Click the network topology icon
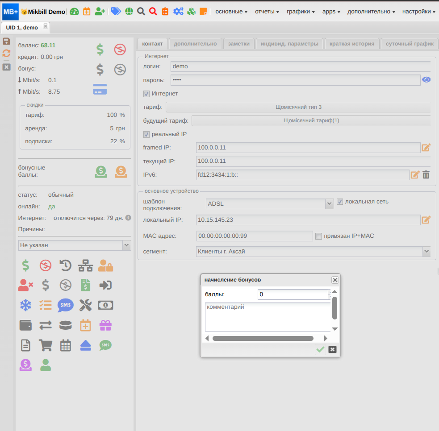439x431 pixels. [x=85, y=265]
